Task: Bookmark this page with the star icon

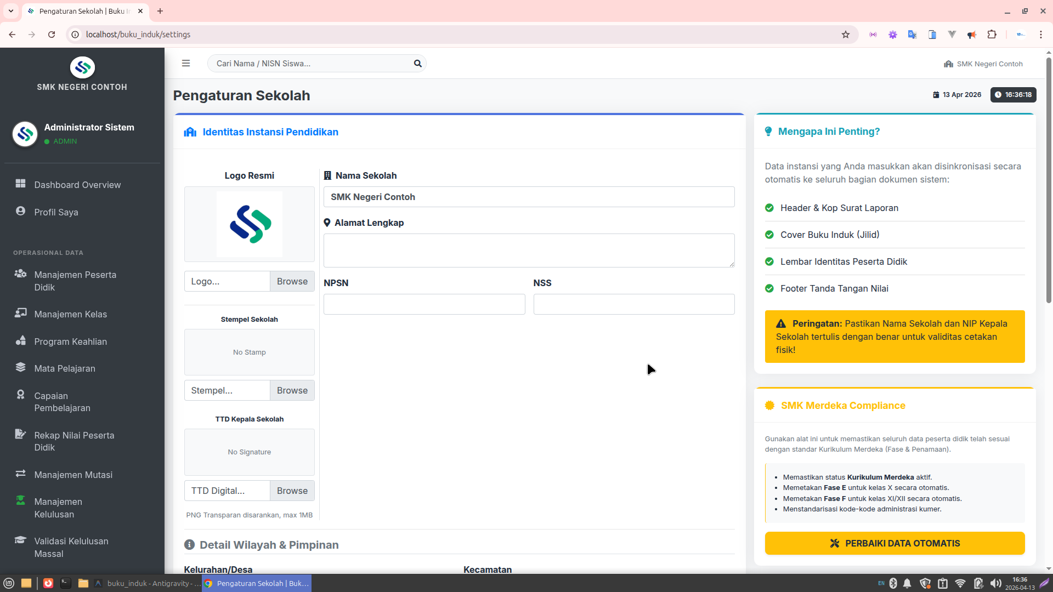Action: (846, 35)
